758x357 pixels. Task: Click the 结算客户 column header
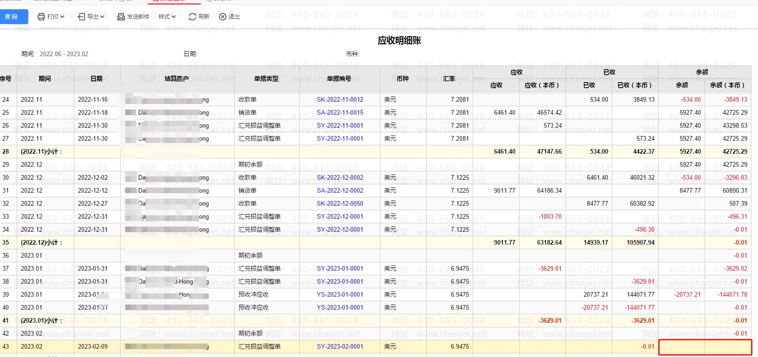(177, 78)
